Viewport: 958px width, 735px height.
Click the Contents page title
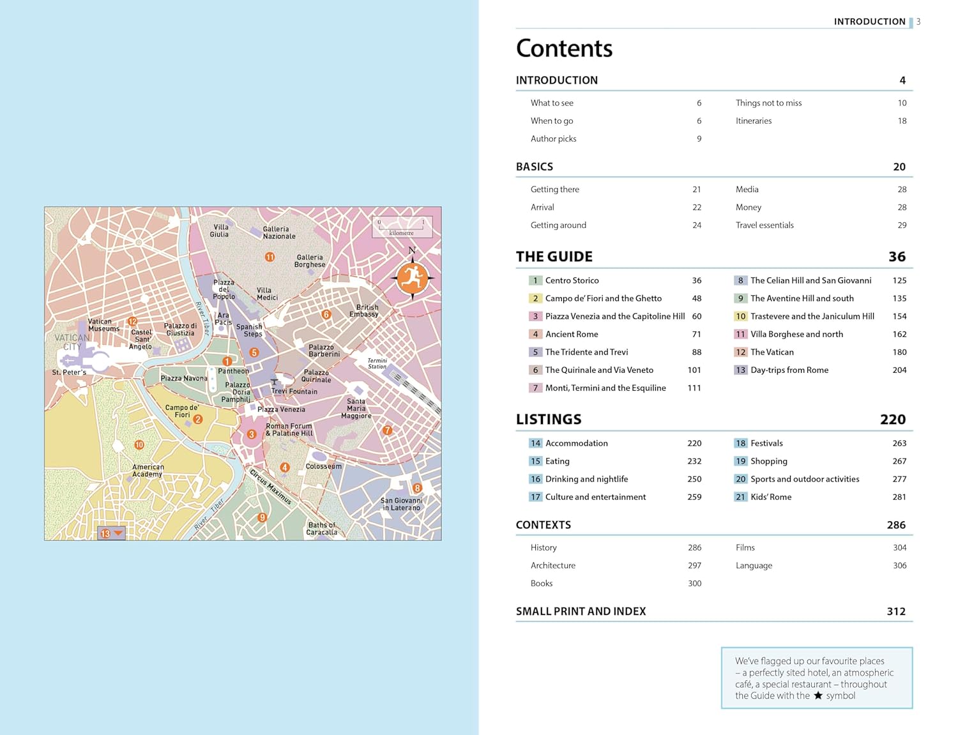(x=564, y=49)
